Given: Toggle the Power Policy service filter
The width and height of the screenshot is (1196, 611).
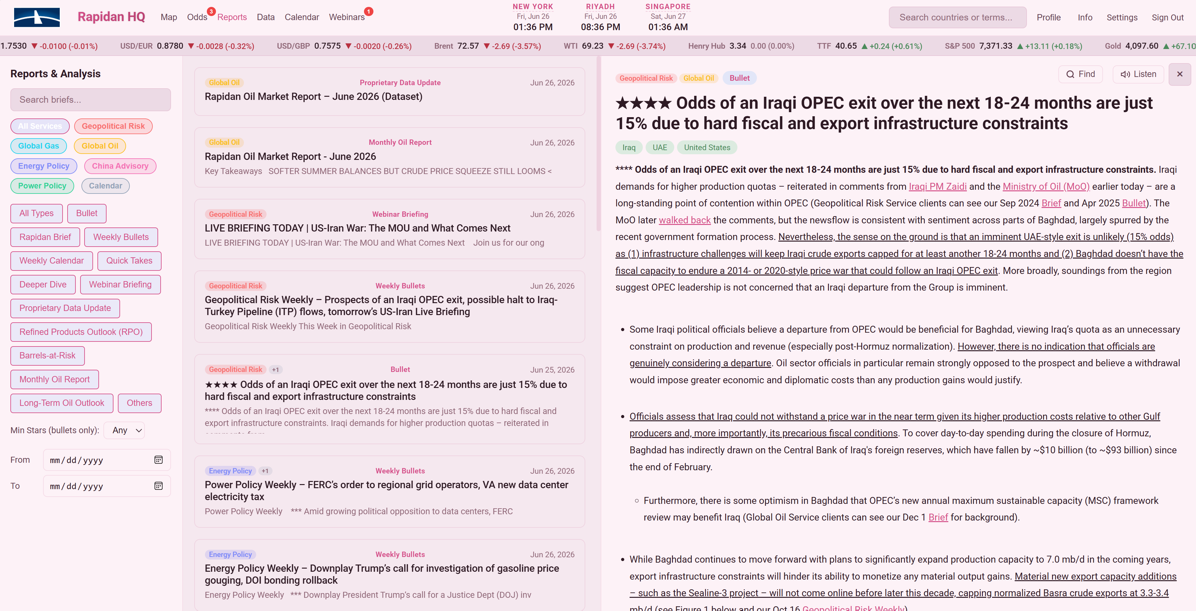Looking at the screenshot, I should click(42, 186).
